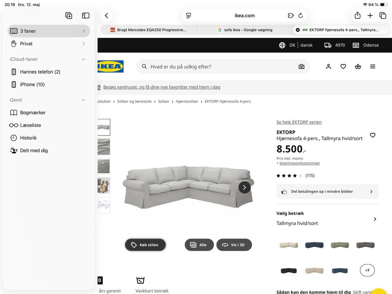This screenshot has height=294, width=392.
Task: Open the IKEA shopping basket
Action: click(x=358, y=67)
